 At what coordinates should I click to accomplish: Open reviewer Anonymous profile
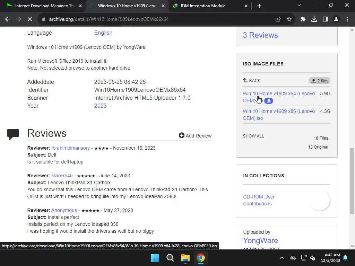coord(64,210)
